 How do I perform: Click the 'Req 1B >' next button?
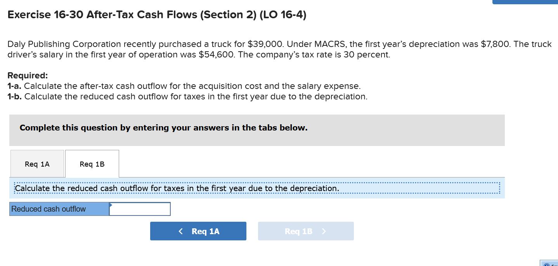305,231
